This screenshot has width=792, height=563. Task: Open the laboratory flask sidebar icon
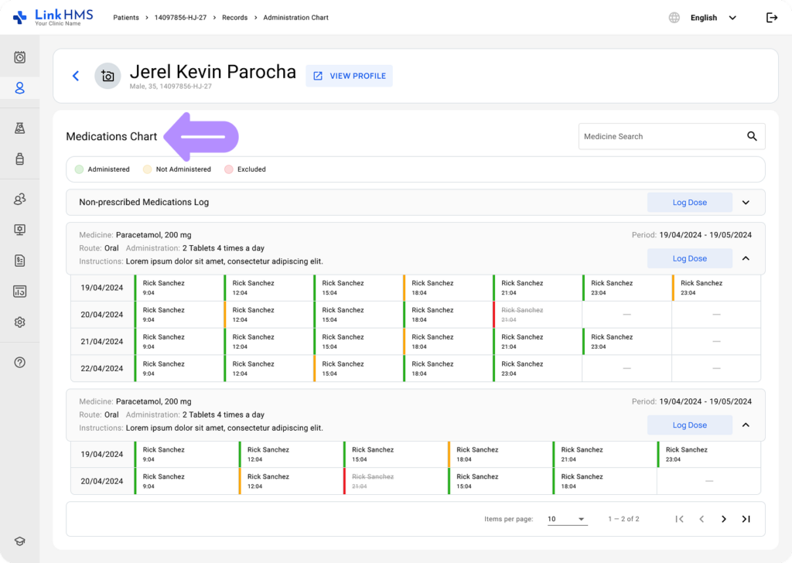(x=20, y=128)
